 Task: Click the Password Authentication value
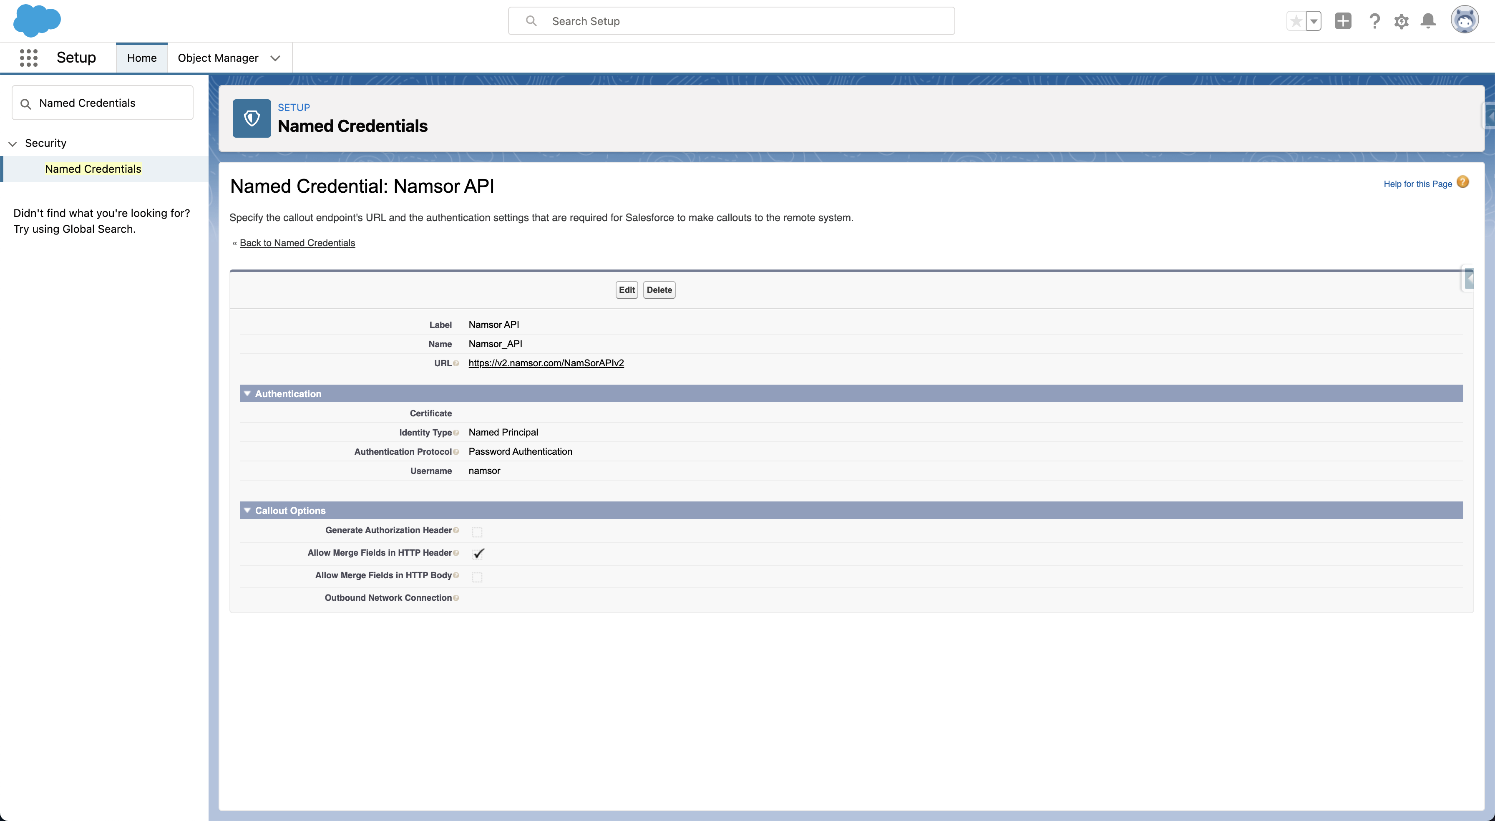pos(520,451)
